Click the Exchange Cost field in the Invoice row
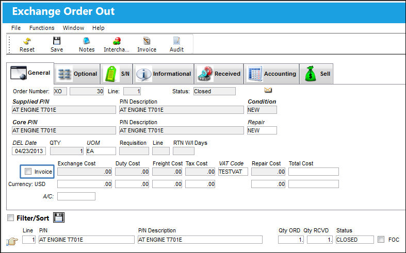Viewport: 406px width, 253px height. 85,172
